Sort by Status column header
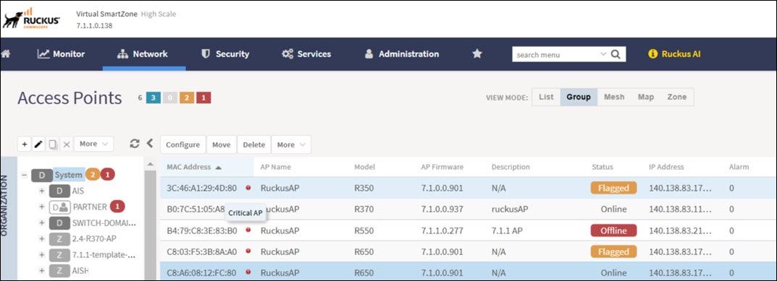 [x=602, y=167]
